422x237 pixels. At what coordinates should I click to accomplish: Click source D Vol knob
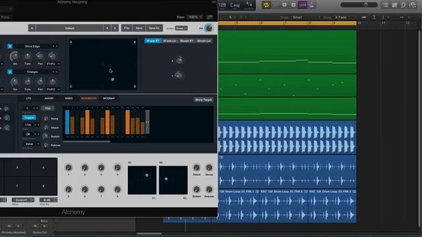[x=15, y=82]
